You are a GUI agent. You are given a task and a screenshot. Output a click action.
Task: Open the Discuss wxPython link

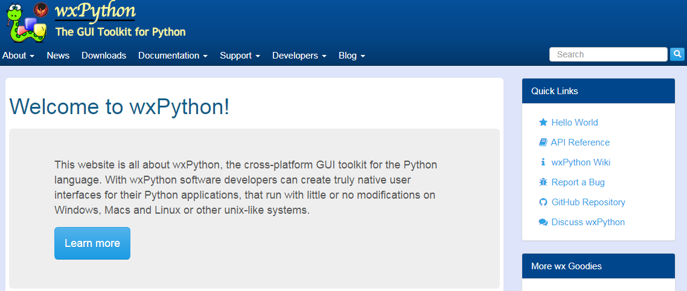588,222
